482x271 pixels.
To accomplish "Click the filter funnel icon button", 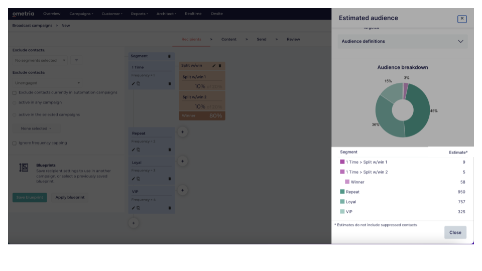I will (76, 60).
